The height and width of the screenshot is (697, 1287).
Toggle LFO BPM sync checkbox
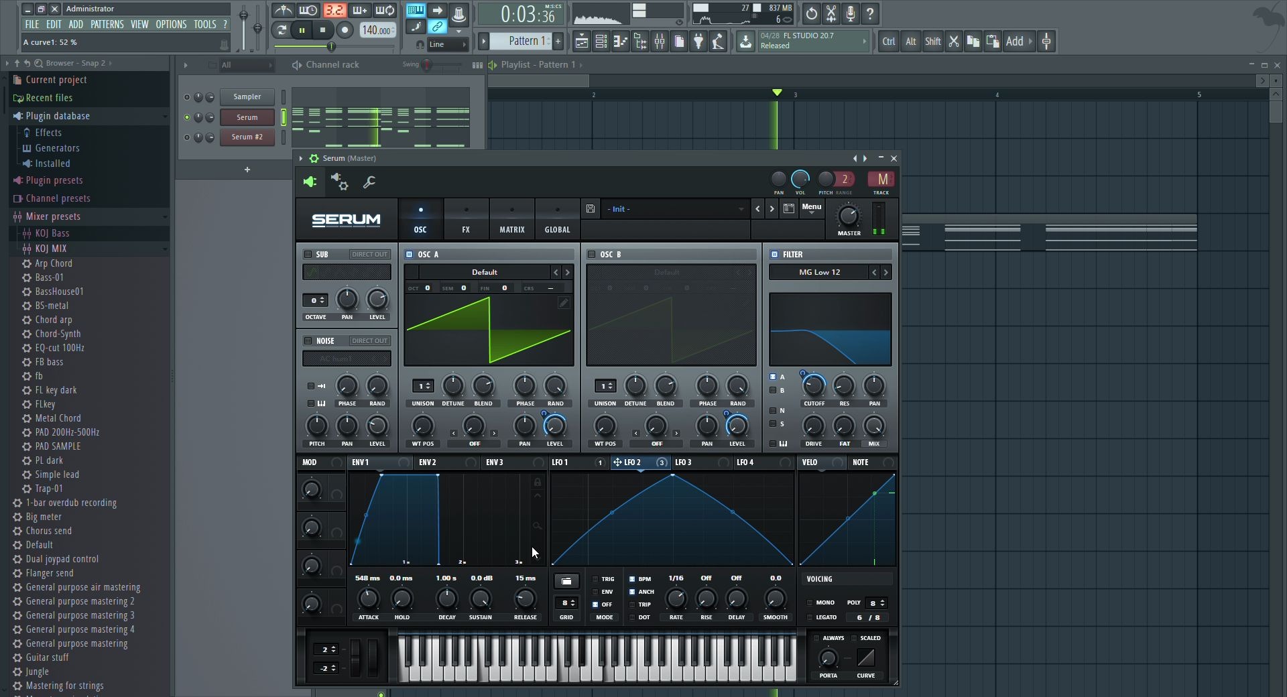(x=632, y=579)
